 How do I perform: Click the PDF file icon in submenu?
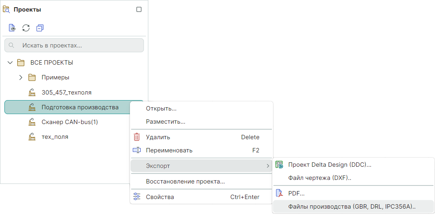[x=279, y=193]
